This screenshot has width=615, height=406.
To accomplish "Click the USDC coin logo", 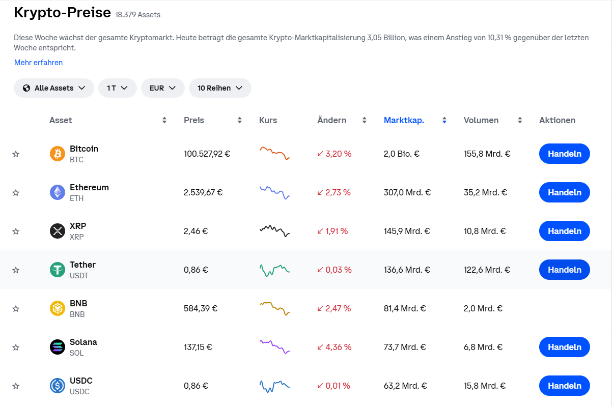I will [x=58, y=386].
